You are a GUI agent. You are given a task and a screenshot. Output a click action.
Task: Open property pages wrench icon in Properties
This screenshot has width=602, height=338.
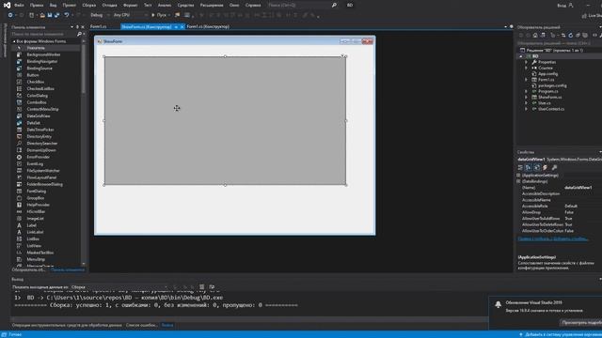[554, 167]
